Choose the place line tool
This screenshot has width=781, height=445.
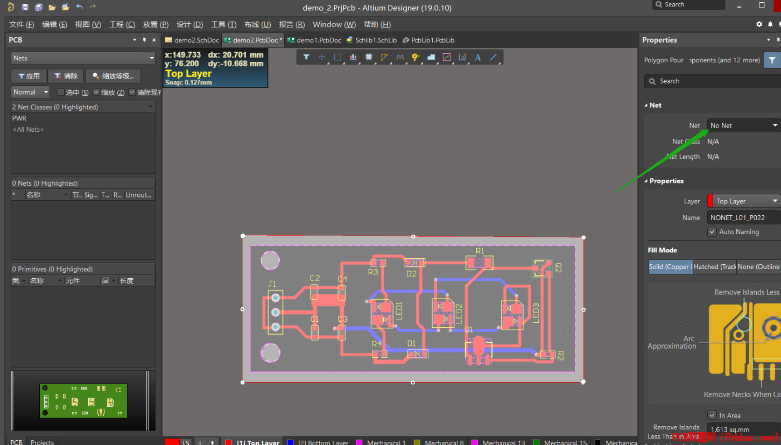coord(493,57)
